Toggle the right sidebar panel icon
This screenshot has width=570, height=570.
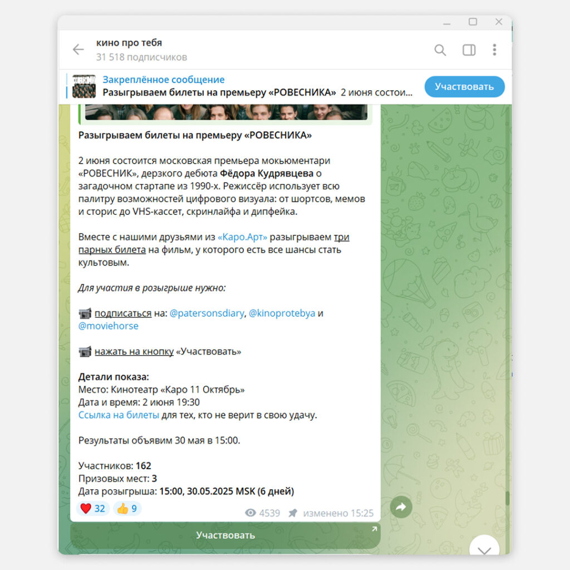469,50
